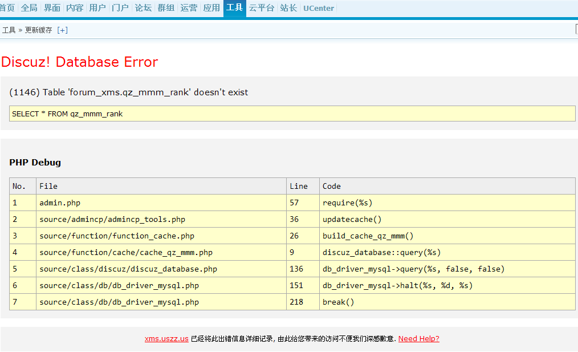Open the 首页 tab in navigation
The height and width of the screenshot is (352, 578).
click(7, 8)
